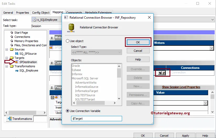Select the Use object radio button
The image size is (216, 138).
pos(67,41)
